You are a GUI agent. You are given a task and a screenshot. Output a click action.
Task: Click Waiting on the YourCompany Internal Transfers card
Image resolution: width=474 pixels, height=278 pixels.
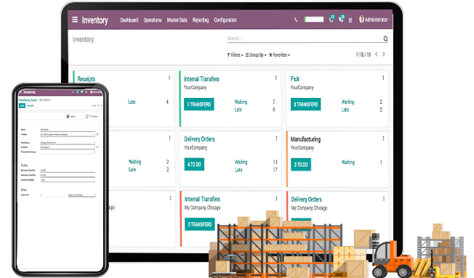(241, 102)
